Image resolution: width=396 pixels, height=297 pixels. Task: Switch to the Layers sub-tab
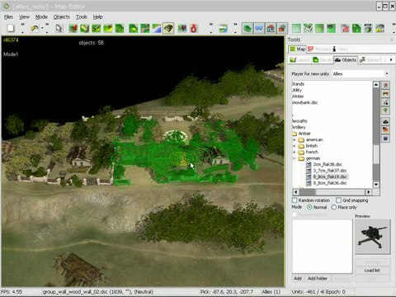[x=299, y=59]
